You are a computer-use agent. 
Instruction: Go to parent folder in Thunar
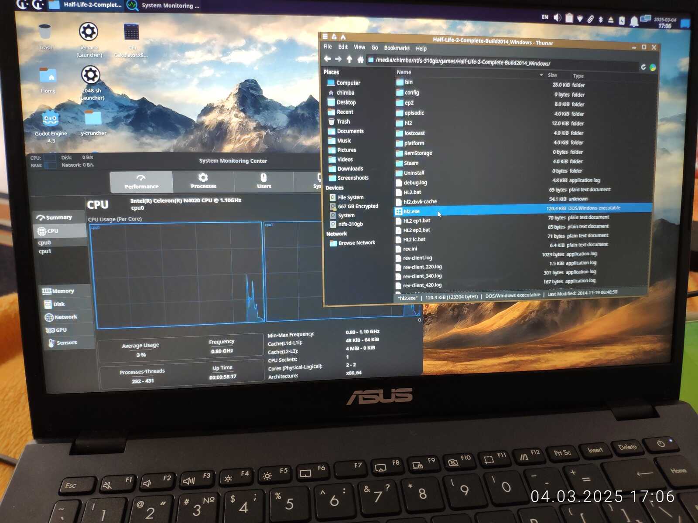tap(349, 59)
